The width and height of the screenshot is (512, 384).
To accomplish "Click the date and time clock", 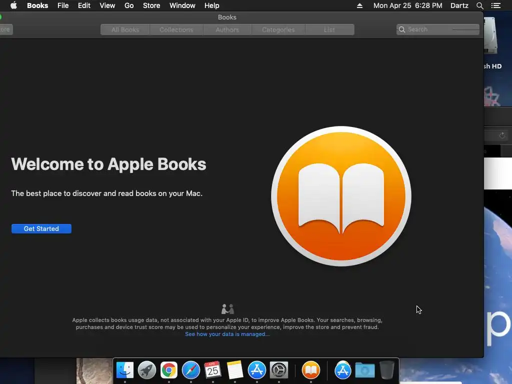I will pyautogui.click(x=408, y=5).
